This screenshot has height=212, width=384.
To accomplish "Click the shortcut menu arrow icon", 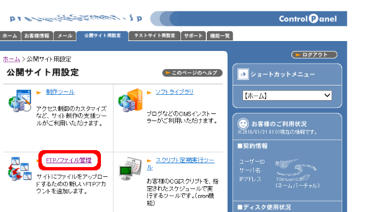I will [x=243, y=75].
